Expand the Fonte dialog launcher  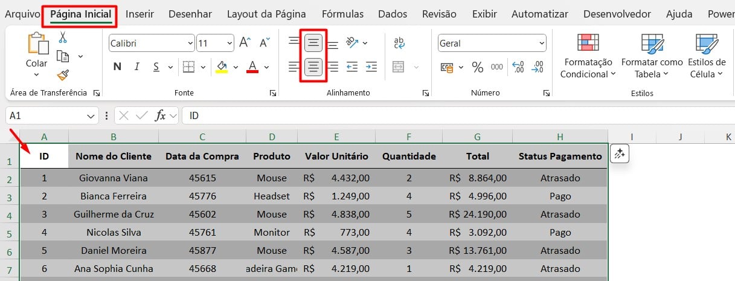pyautogui.click(x=273, y=93)
